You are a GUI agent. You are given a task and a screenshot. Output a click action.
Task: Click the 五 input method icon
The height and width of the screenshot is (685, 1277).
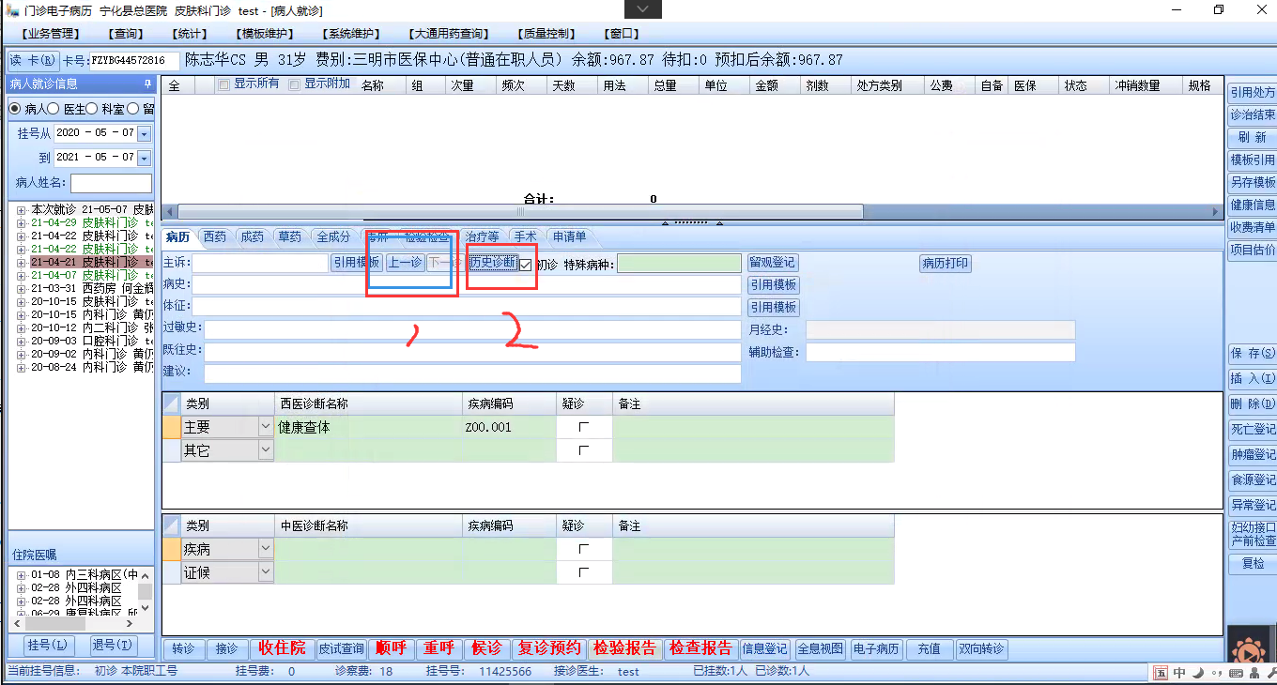(x=1161, y=673)
